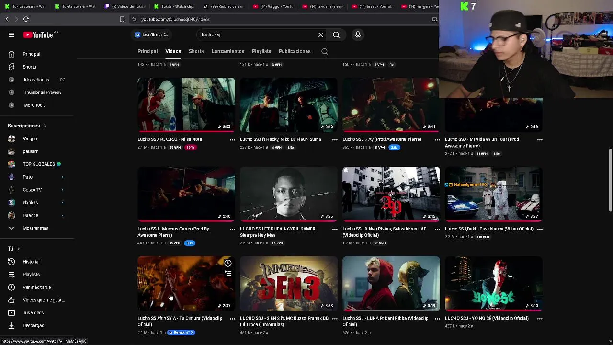This screenshot has height=345, width=613.
Task: Open options for Siempre Hay Más video
Action: [x=335, y=229]
